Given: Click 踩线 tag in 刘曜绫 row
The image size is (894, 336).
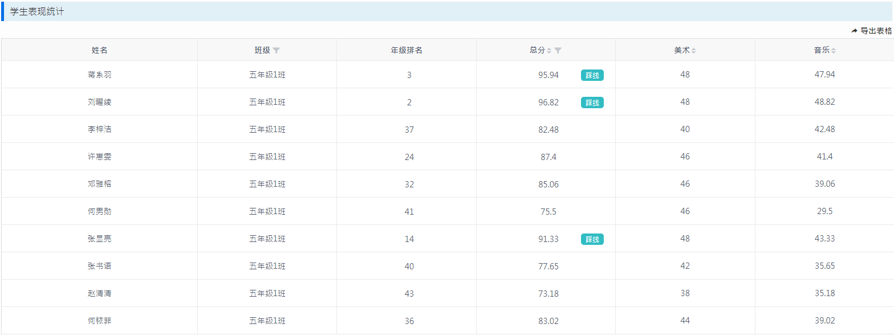Looking at the screenshot, I should click(592, 103).
